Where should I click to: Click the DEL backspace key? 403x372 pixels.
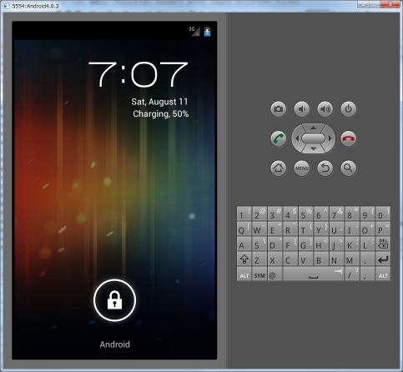click(383, 244)
